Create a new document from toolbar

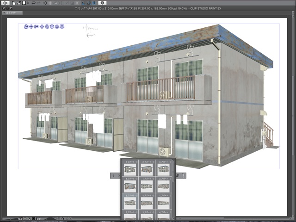tap(14, 3)
